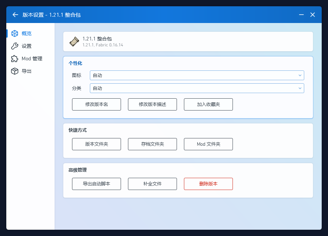Open the Mod 文件夹 shortcut
This screenshot has height=236, width=328.
click(208, 144)
